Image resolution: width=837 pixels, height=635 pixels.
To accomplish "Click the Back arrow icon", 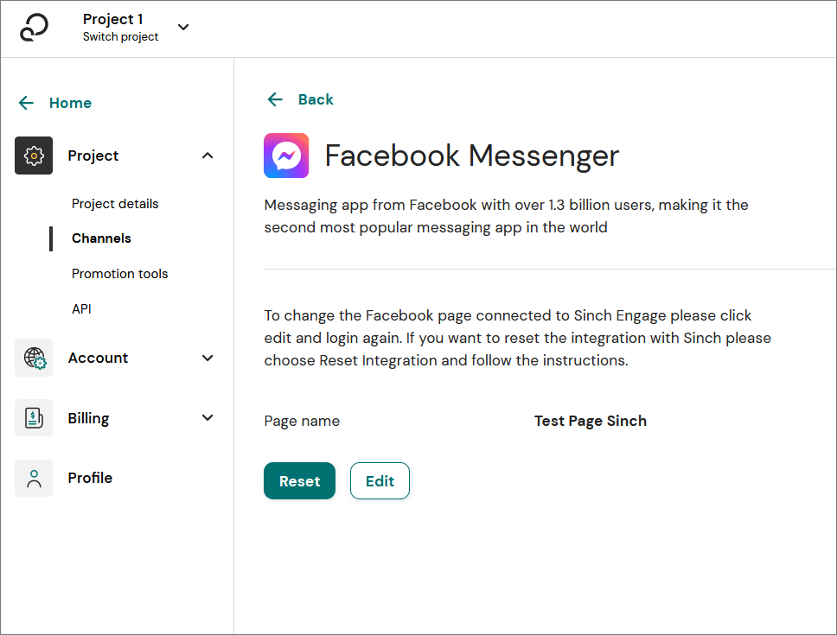I will click(x=275, y=99).
